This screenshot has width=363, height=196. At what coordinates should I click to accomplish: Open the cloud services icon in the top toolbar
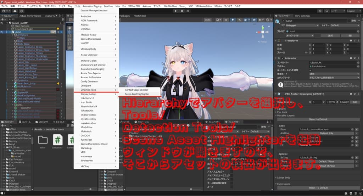(15, 11)
